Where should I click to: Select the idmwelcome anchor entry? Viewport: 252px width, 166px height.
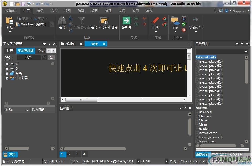[x=208, y=133]
